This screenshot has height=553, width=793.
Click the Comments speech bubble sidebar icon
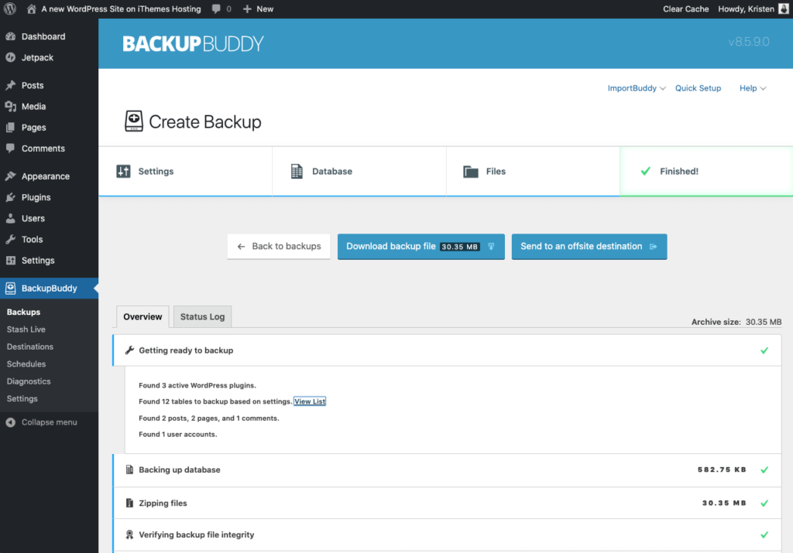click(x=11, y=148)
